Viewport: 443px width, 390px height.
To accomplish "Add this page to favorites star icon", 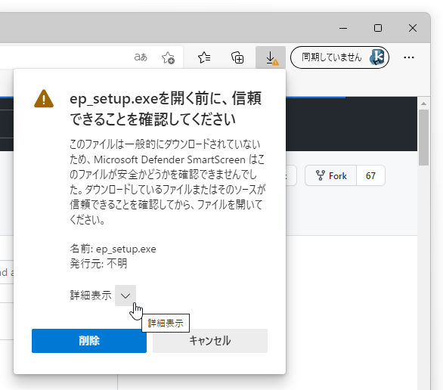I will (168, 57).
